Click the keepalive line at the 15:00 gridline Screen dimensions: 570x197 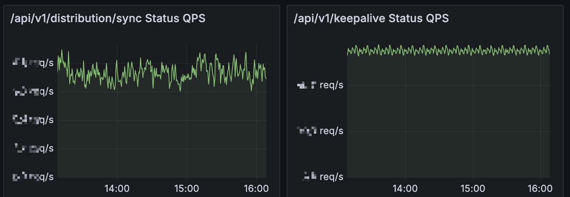(x=473, y=51)
